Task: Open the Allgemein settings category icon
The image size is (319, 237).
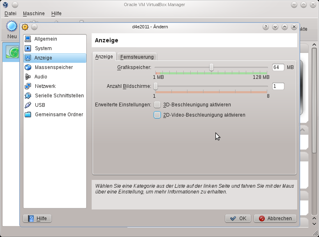Action: 28,39
